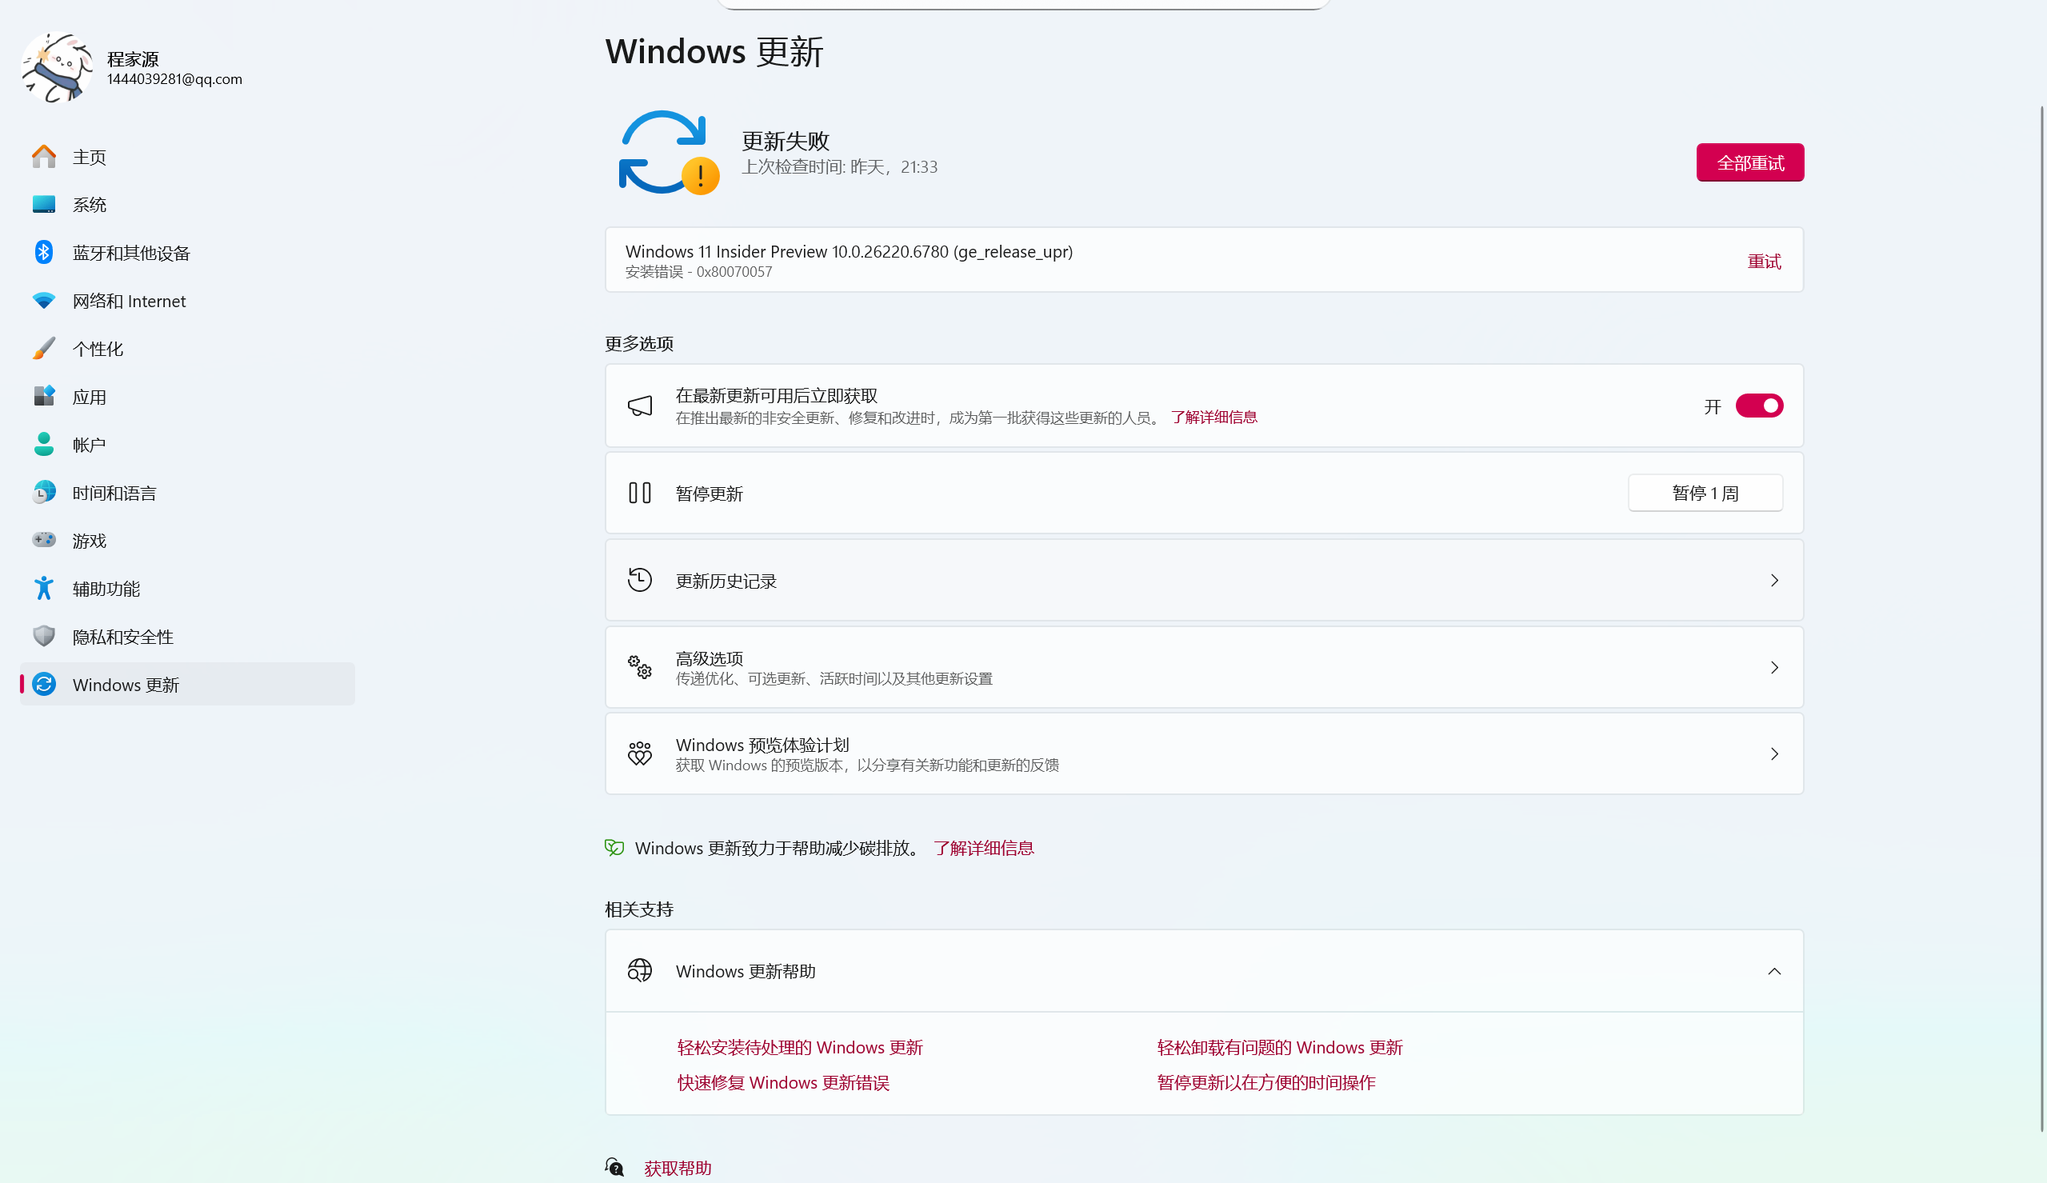Open the 快速修复 Windows 更新错误 link

(x=783, y=1082)
